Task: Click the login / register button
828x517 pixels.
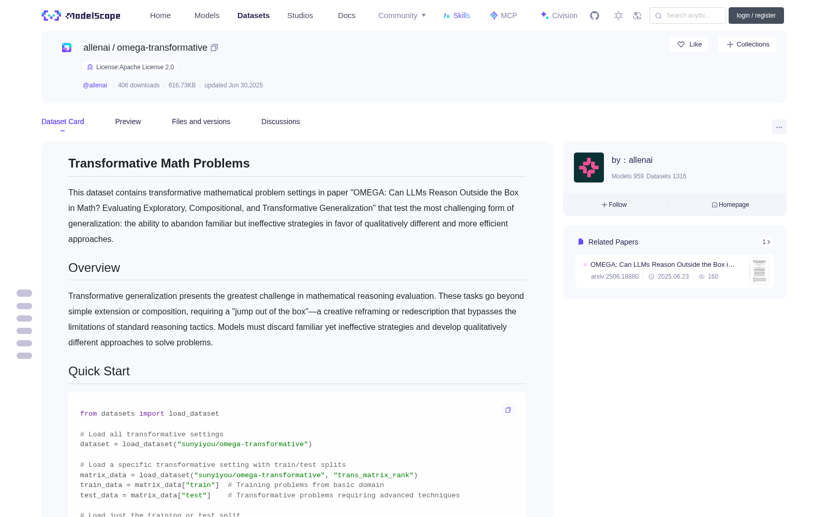Action: [x=756, y=16]
